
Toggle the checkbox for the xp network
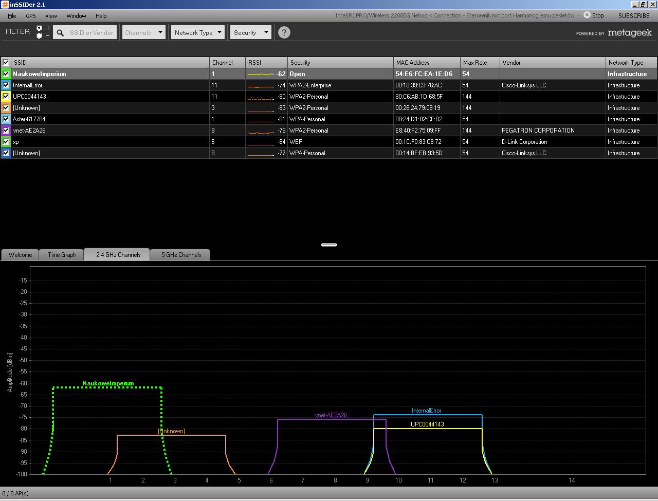click(6, 142)
